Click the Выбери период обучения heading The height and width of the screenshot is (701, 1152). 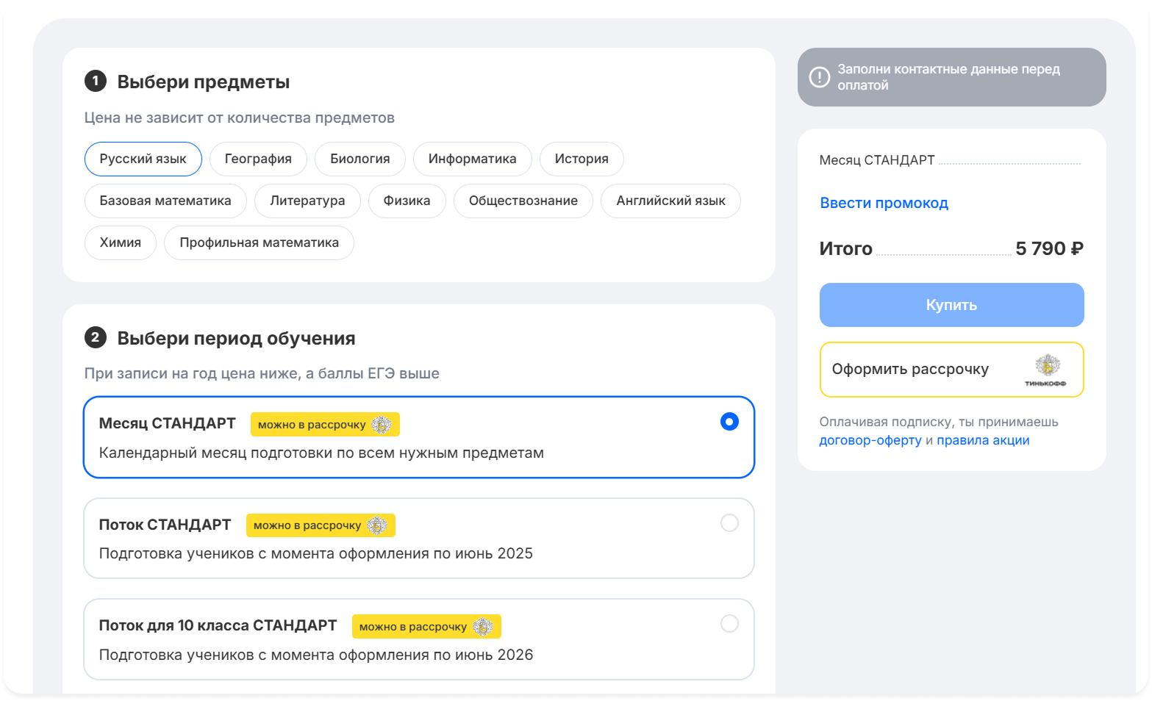236,338
